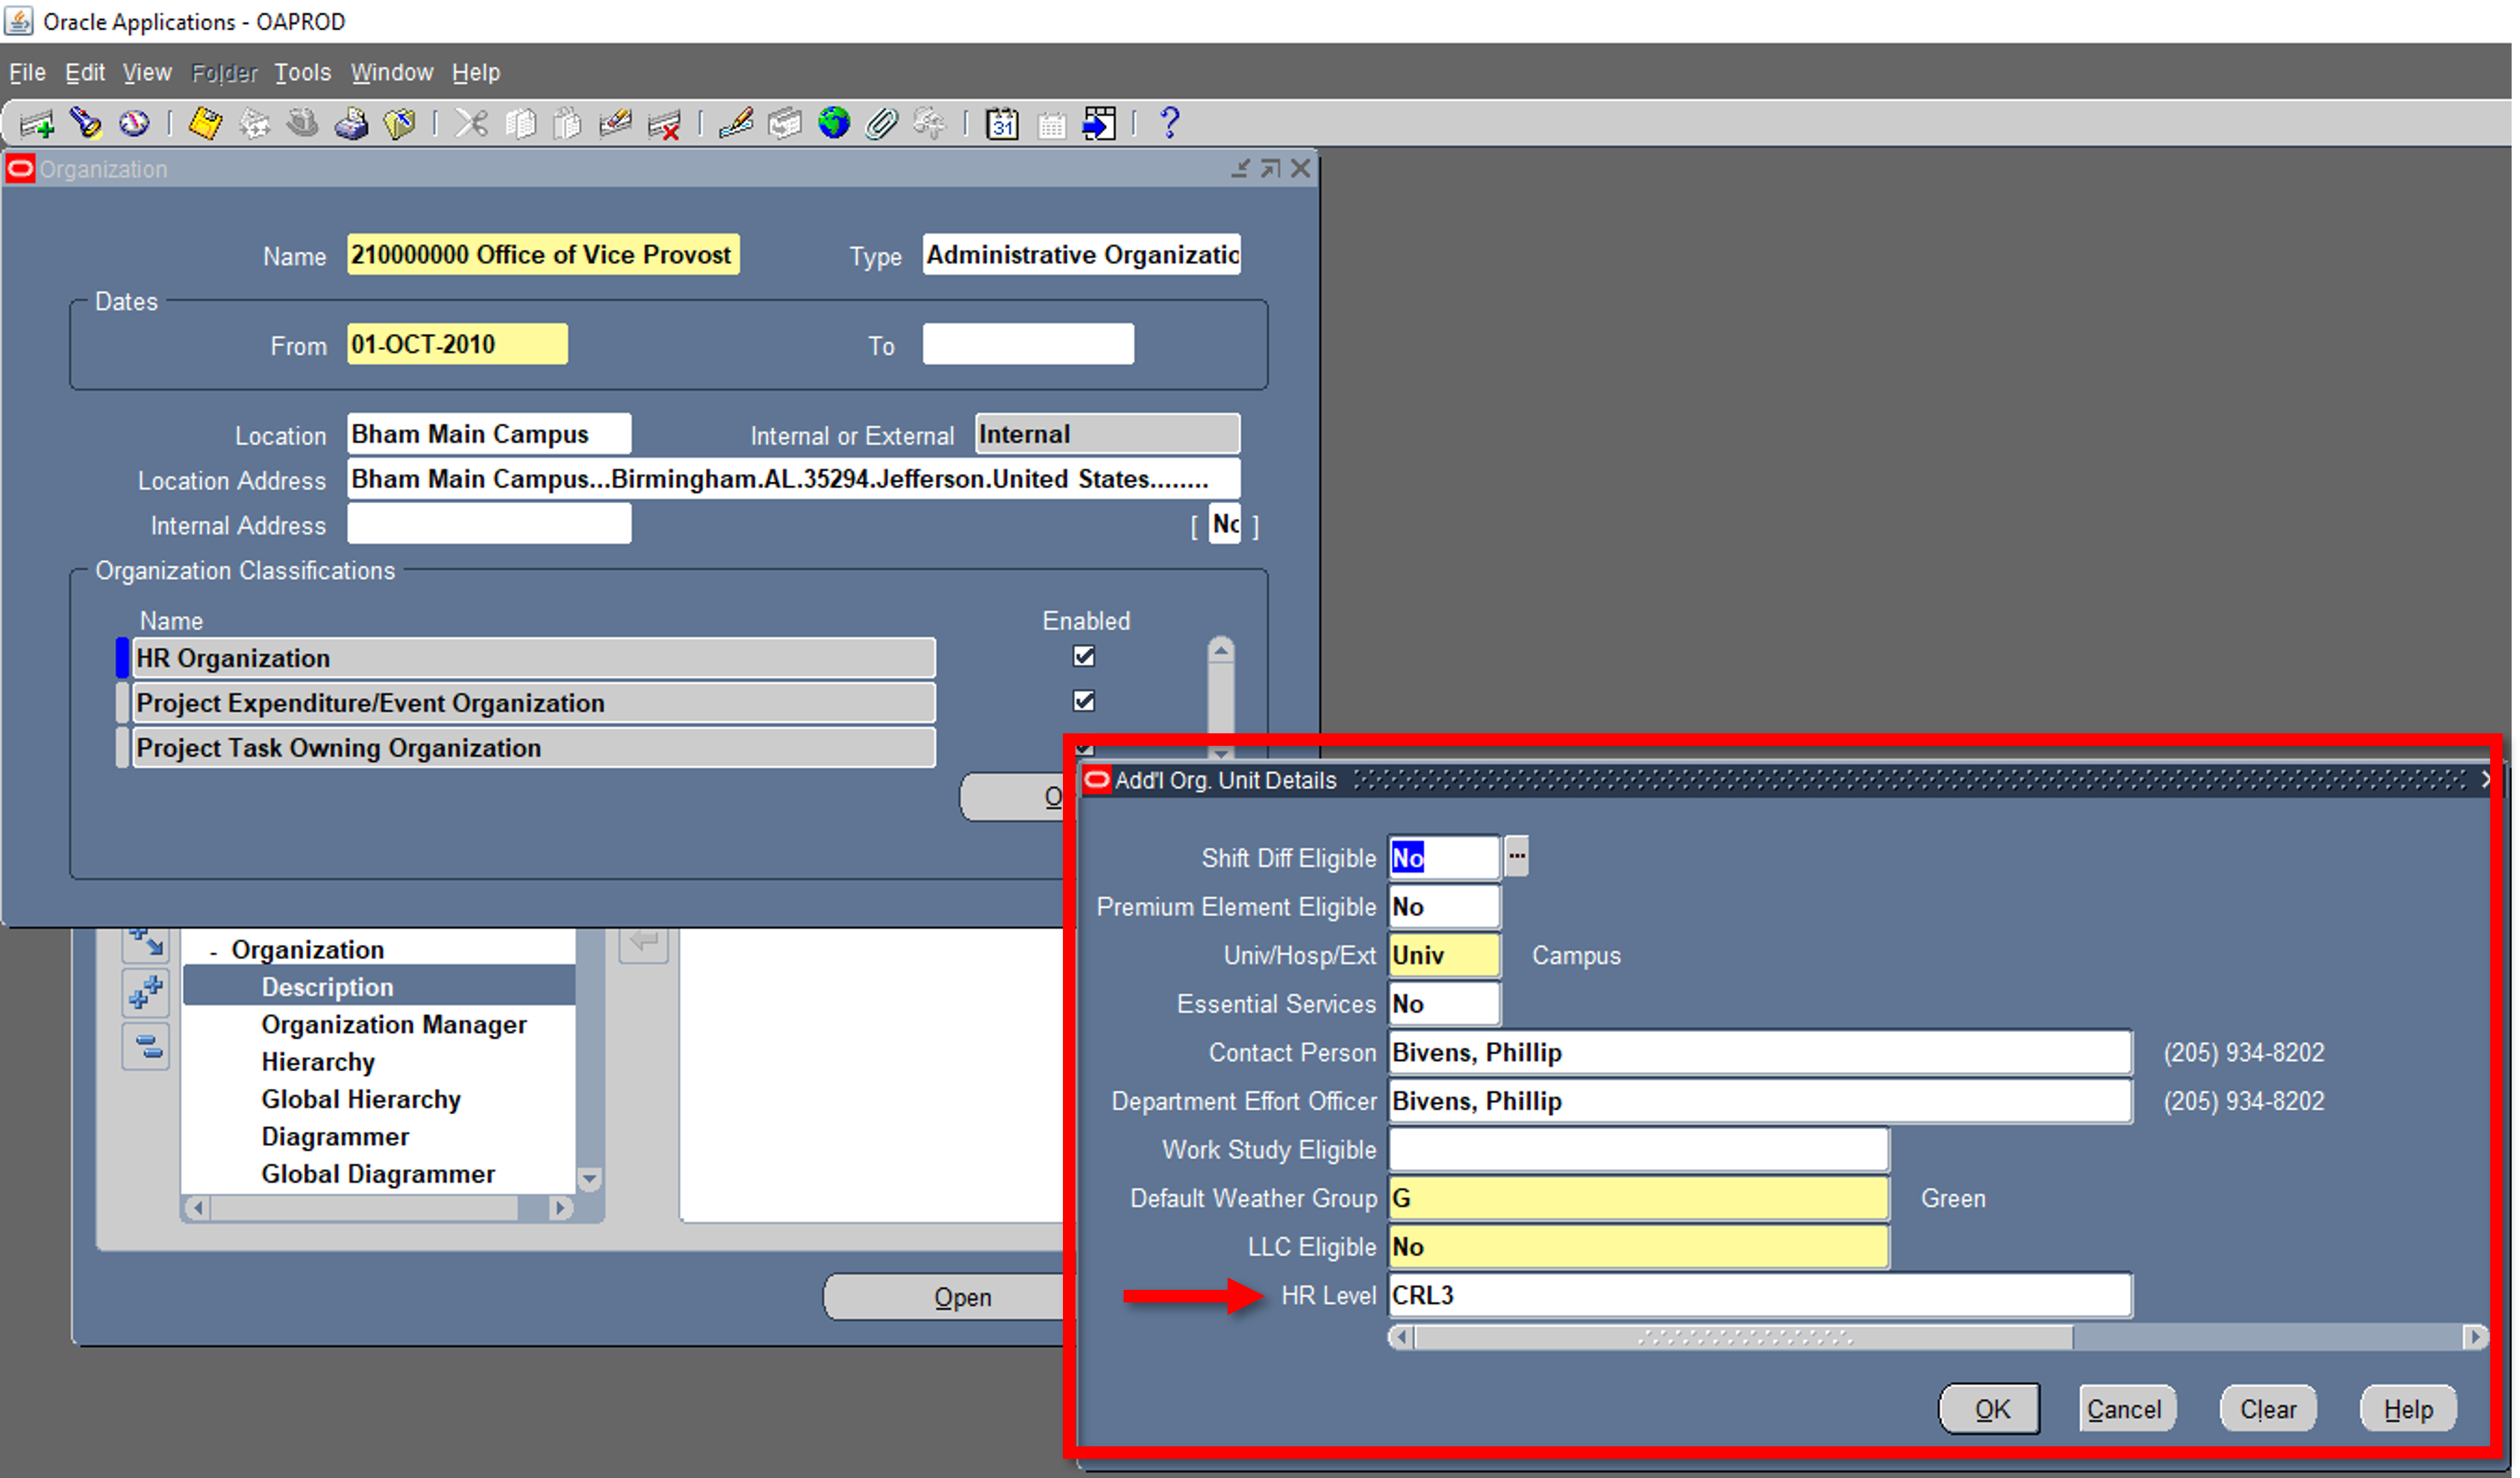Image resolution: width=2520 pixels, height=1478 pixels.
Task: Click the OK button in Add'l Org dialog
Action: click(1990, 1409)
